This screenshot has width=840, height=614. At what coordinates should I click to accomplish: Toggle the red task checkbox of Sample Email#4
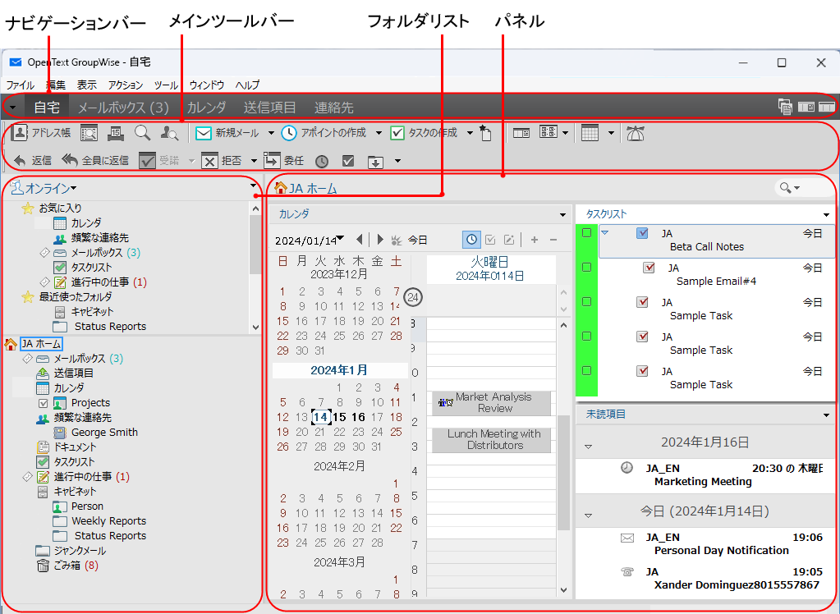click(x=649, y=268)
